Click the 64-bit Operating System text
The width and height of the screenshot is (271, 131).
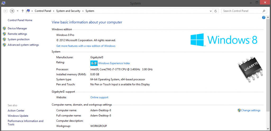pyautogui.click(x=118, y=79)
